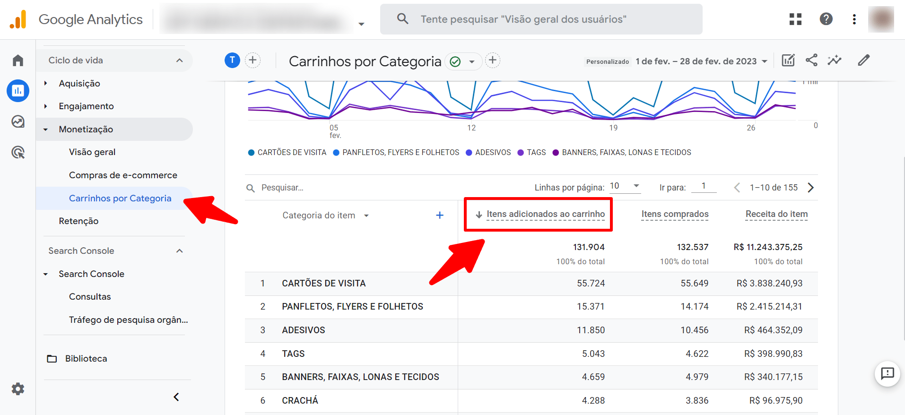Image resolution: width=905 pixels, height=415 pixels.
Task: Select Visão geral under Monetização
Action: (x=92, y=152)
